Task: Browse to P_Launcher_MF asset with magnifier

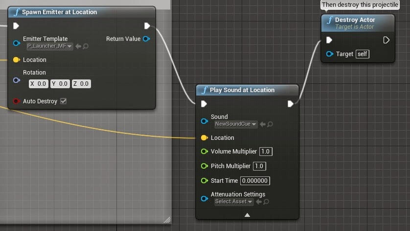Action: [86, 46]
